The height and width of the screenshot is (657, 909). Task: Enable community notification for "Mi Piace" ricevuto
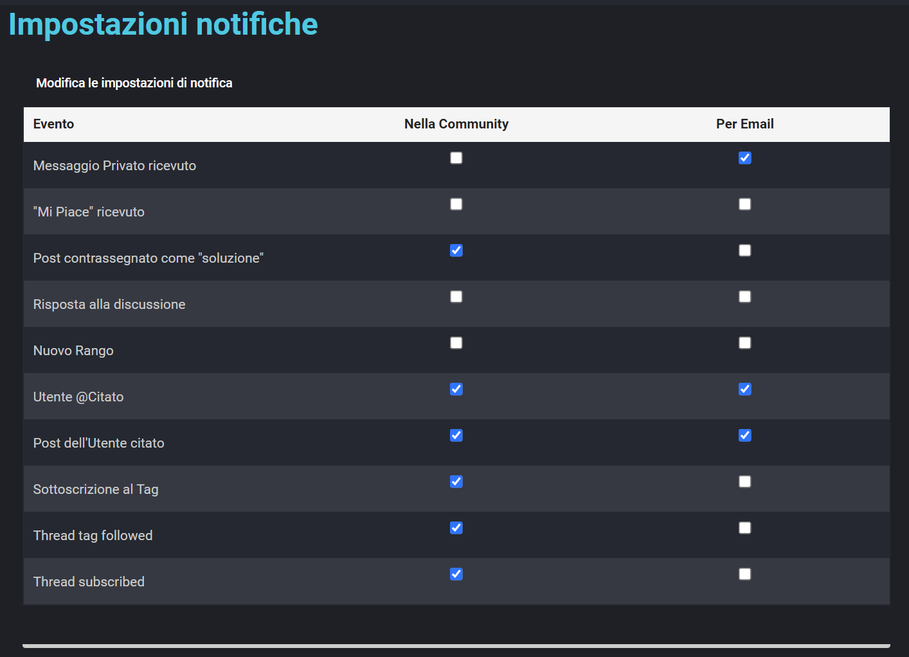pyautogui.click(x=456, y=204)
